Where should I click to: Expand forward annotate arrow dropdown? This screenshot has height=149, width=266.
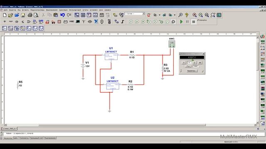(175, 15)
